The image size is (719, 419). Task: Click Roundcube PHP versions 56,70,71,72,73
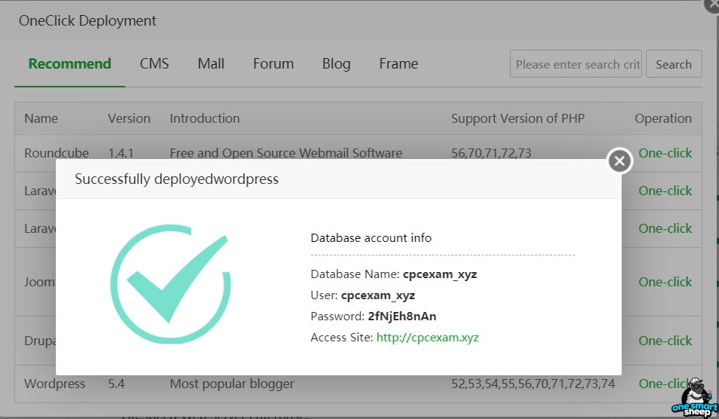tap(491, 153)
